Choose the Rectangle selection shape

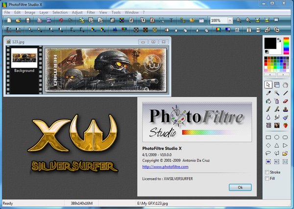tap(269, 137)
